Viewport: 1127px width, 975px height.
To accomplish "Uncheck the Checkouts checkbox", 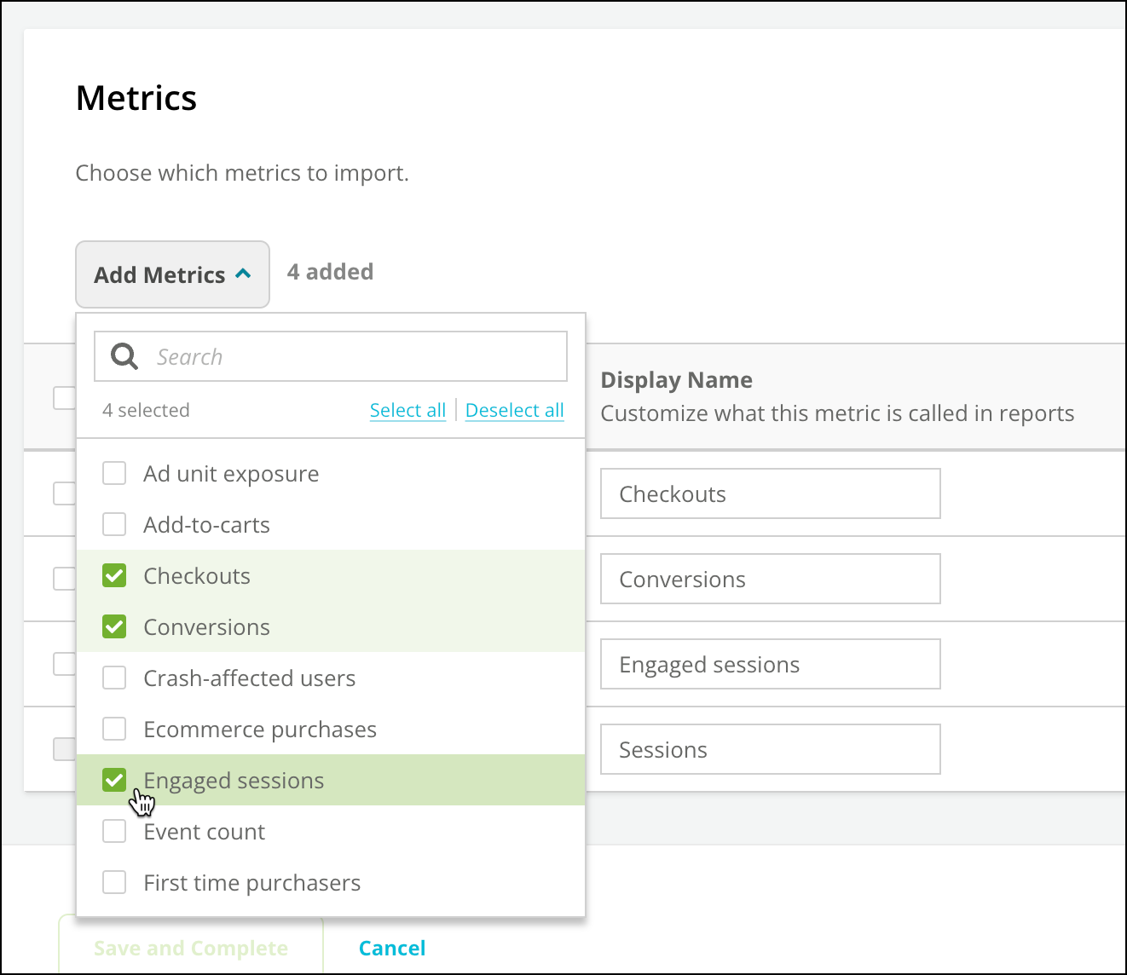I will point(114,575).
